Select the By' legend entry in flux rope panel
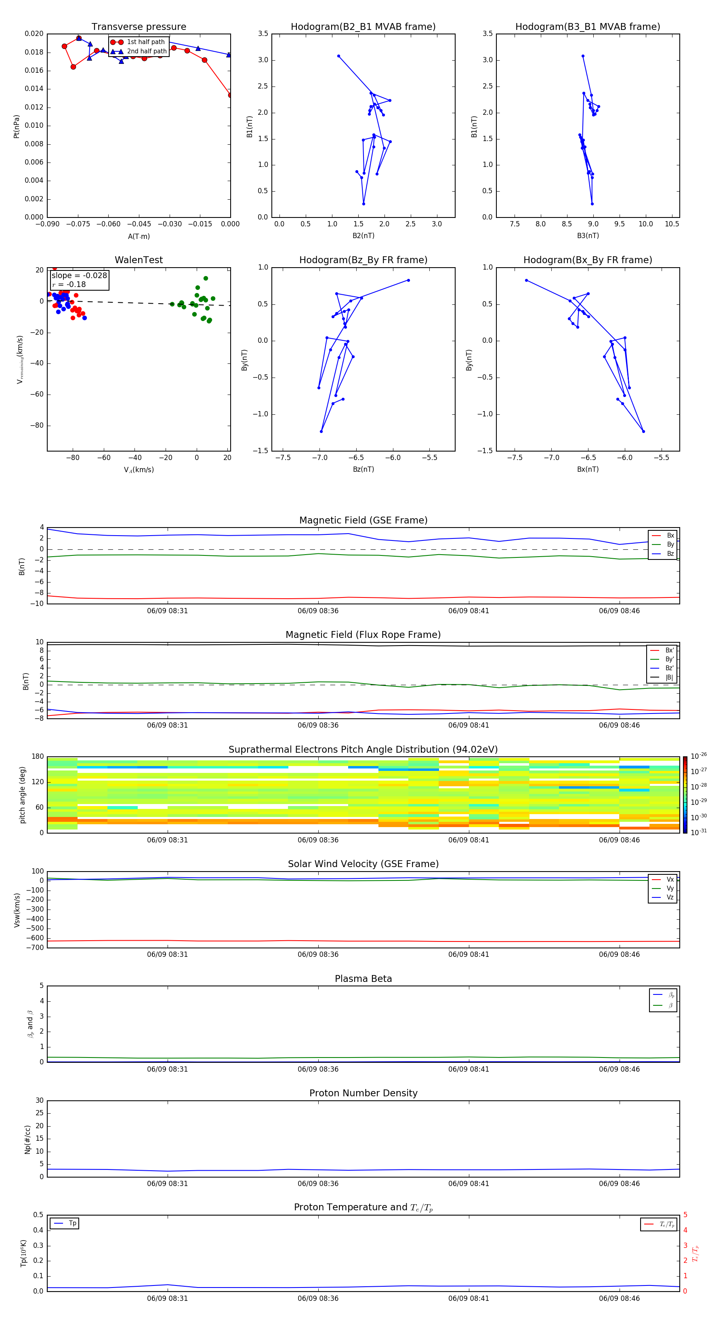The image size is (727, 1334). point(662,659)
